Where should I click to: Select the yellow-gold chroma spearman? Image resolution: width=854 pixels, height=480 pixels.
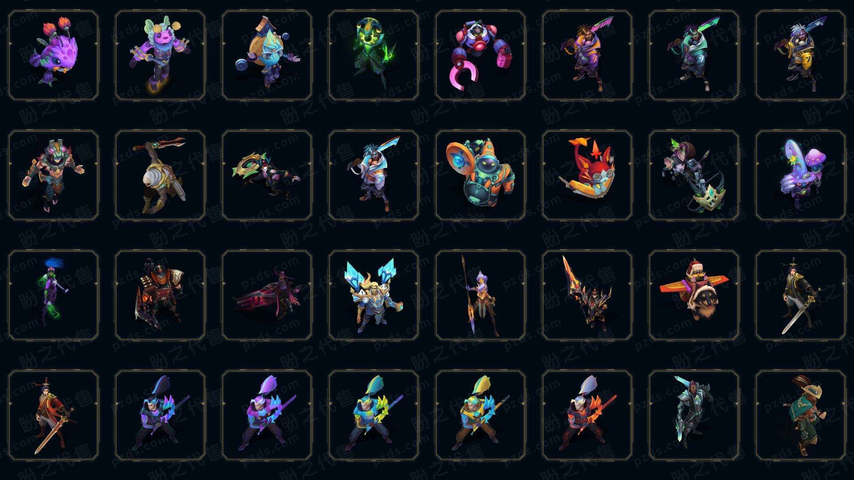(x=480, y=415)
